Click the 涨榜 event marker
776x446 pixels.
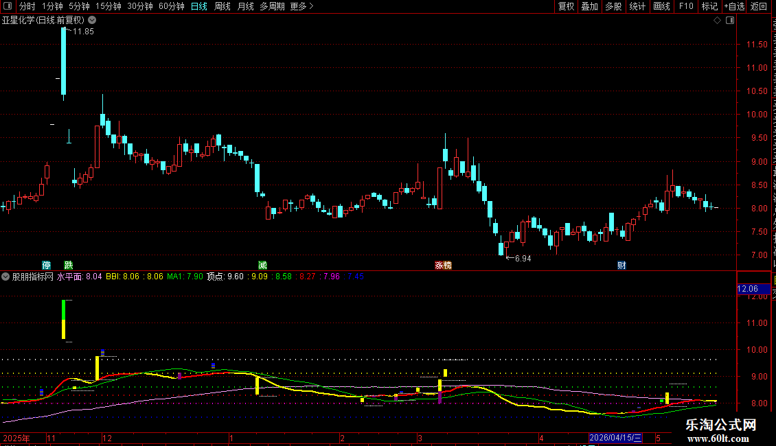443,265
